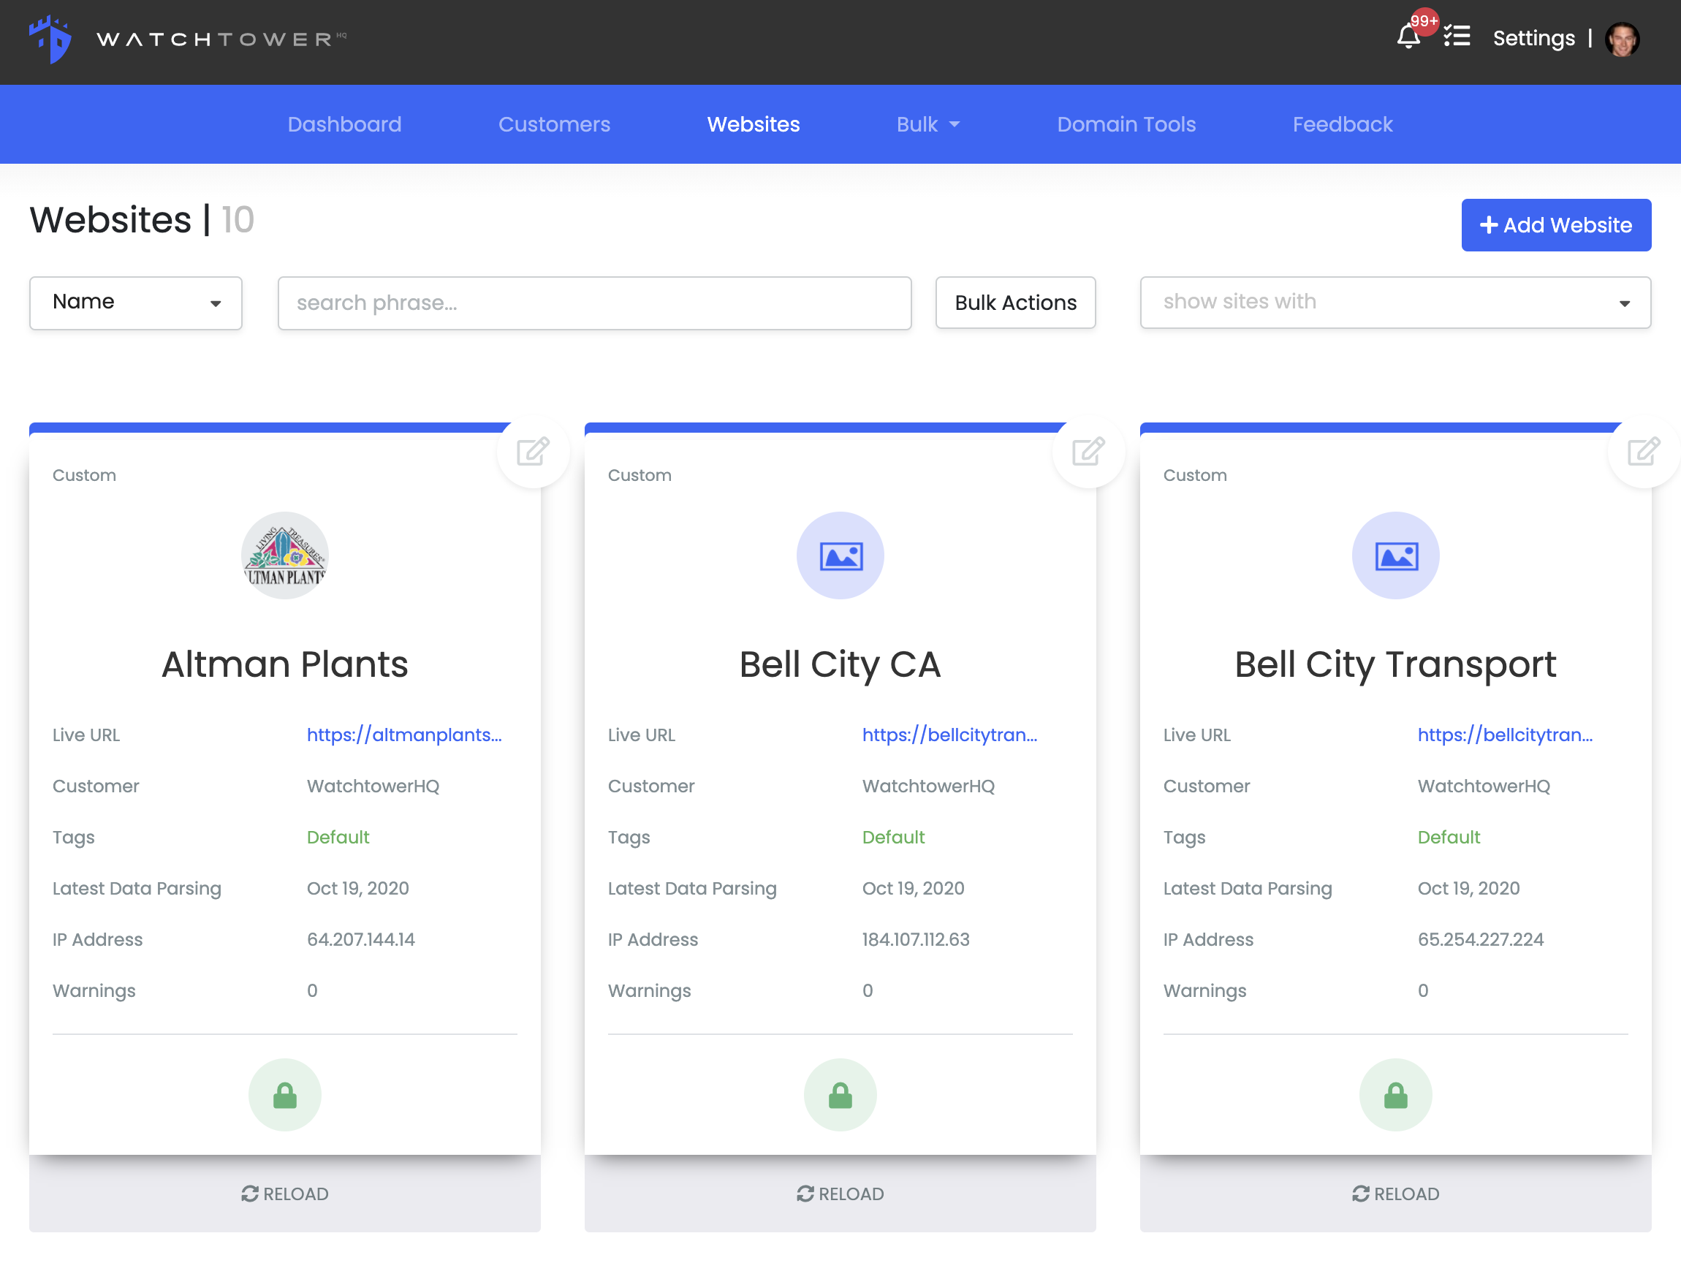Click the Custom label on Altman Plants card
1681x1263 pixels.
click(84, 476)
